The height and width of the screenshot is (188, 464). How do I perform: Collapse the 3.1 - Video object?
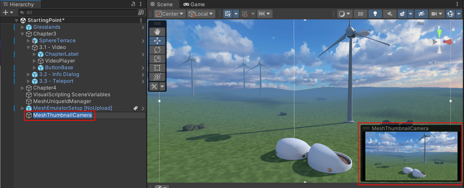click(28, 47)
